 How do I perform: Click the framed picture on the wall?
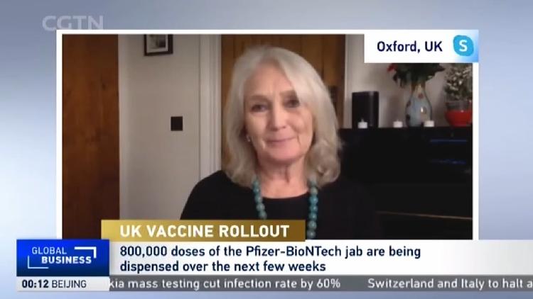tap(158, 45)
